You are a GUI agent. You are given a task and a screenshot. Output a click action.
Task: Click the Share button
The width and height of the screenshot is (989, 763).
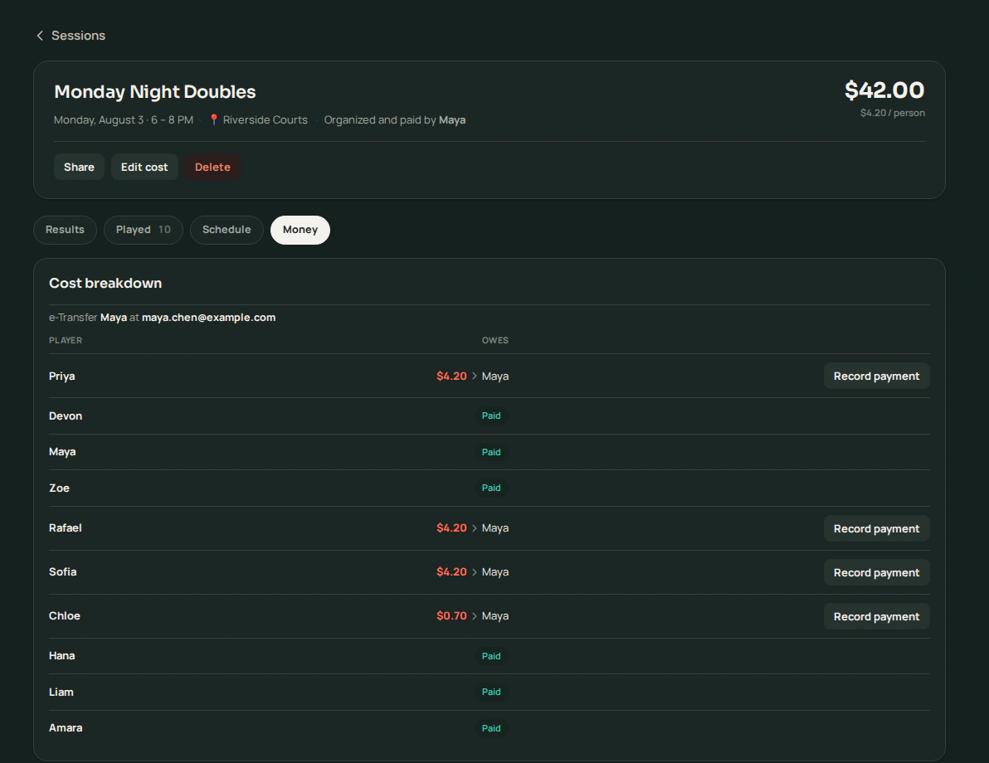79,167
